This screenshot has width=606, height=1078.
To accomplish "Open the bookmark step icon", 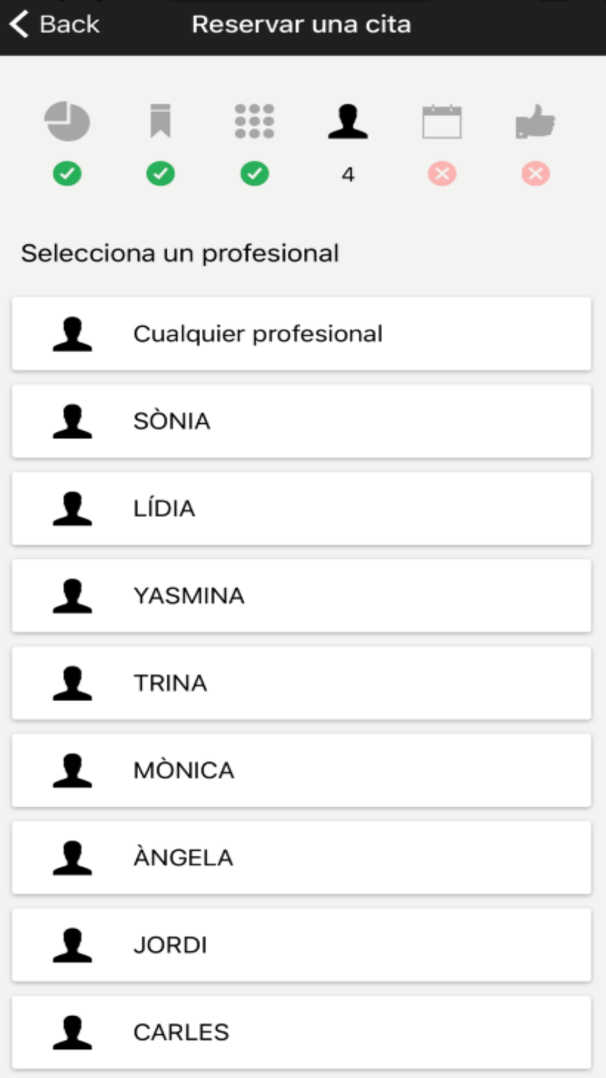I will (x=161, y=121).
